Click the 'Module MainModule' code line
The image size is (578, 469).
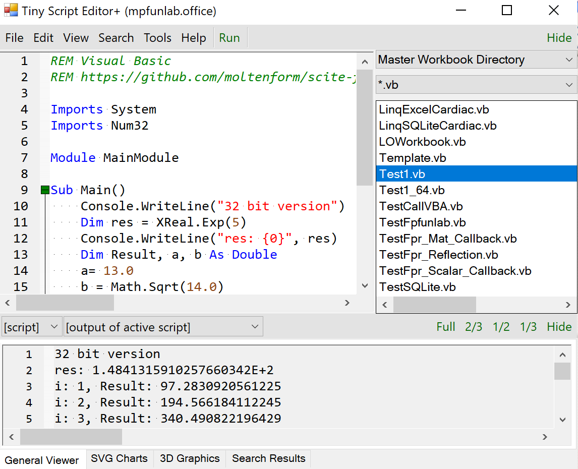[114, 158]
